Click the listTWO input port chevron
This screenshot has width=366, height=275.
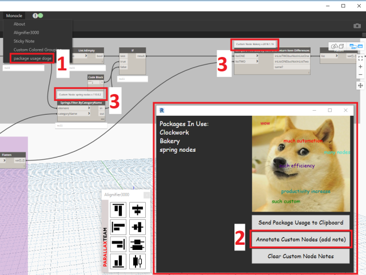click(257, 61)
